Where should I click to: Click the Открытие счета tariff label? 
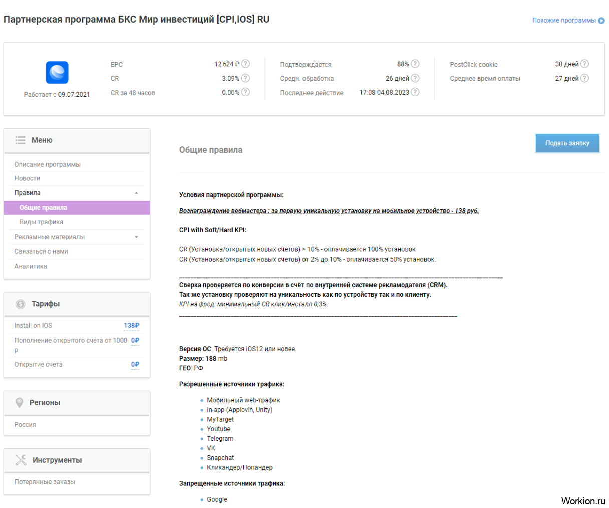click(39, 364)
